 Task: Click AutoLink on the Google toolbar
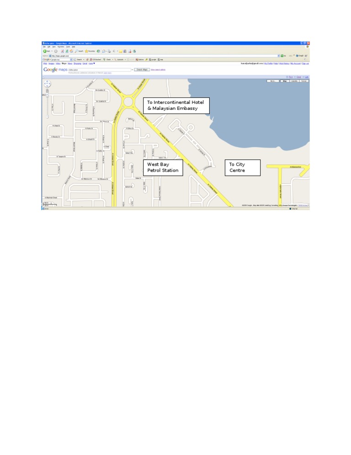[118, 60]
